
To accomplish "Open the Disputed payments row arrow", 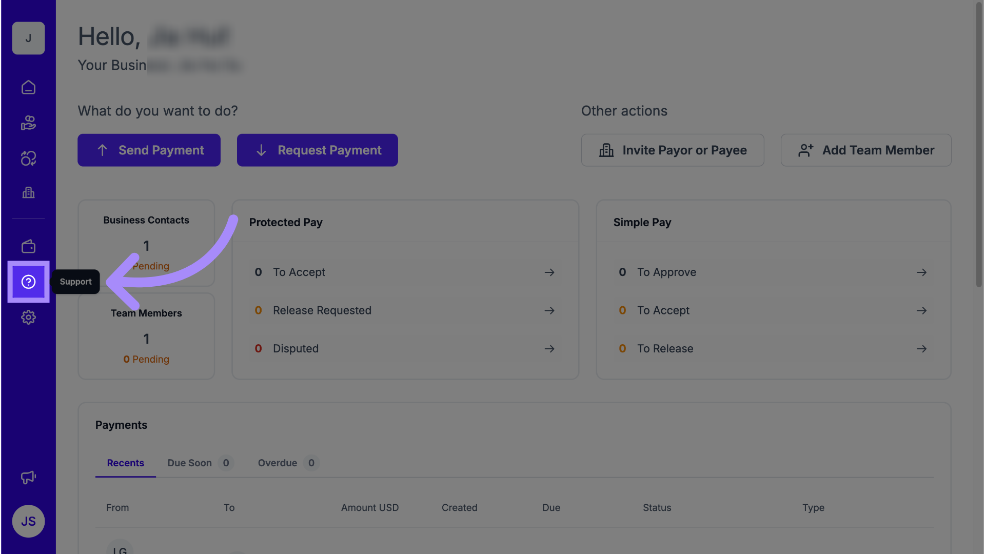I will point(549,349).
